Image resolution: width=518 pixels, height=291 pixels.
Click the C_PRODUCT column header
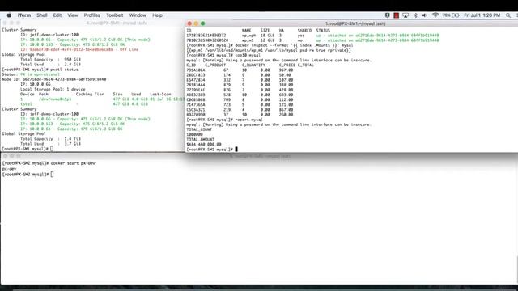point(215,65)
